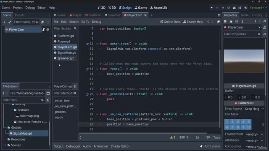Run the project with the play button
Screen dimensions: 269x151
click(x=211, y=8)
